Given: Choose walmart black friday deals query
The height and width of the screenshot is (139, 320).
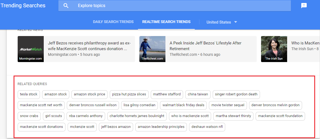Looking at the screenshot, I should coord(183,105).
